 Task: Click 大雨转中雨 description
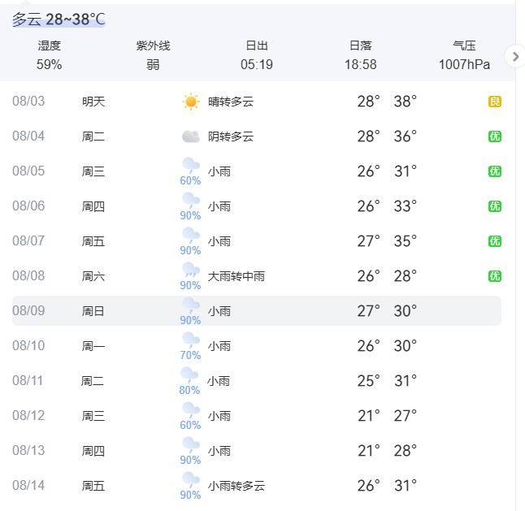click(x=236, y=276)
